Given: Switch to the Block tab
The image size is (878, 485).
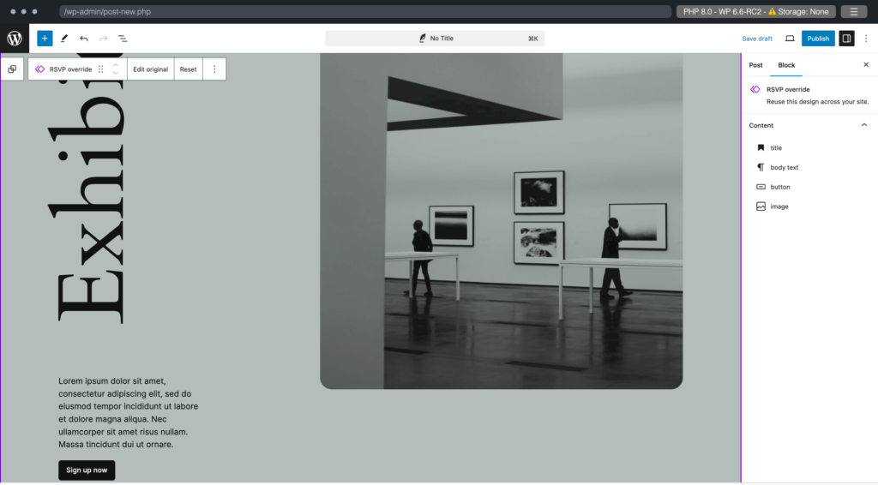Looking at the screenshot, I should coord(786,65).
